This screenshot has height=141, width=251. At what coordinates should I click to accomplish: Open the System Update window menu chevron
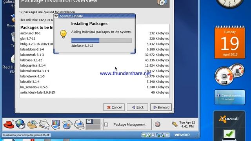pyautogui.click(x=56, y=16)
